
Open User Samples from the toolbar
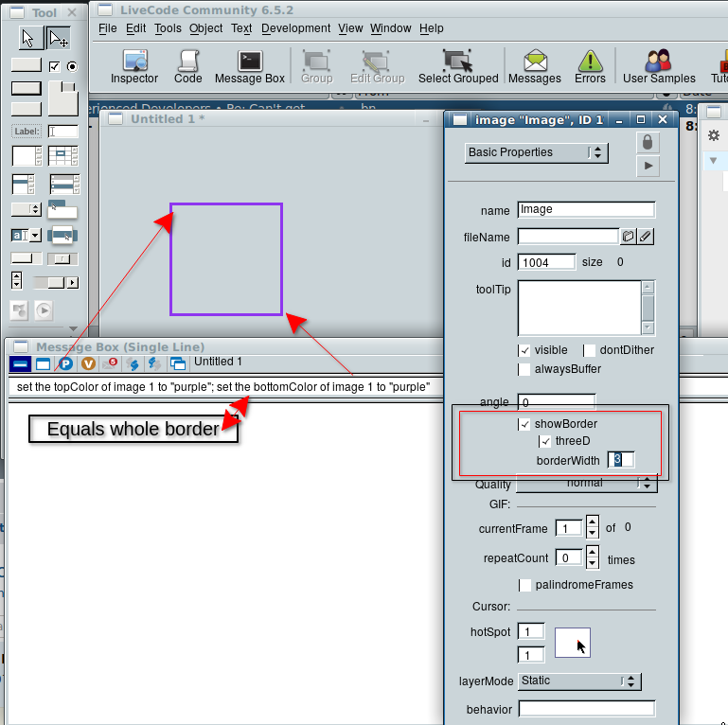659,65
